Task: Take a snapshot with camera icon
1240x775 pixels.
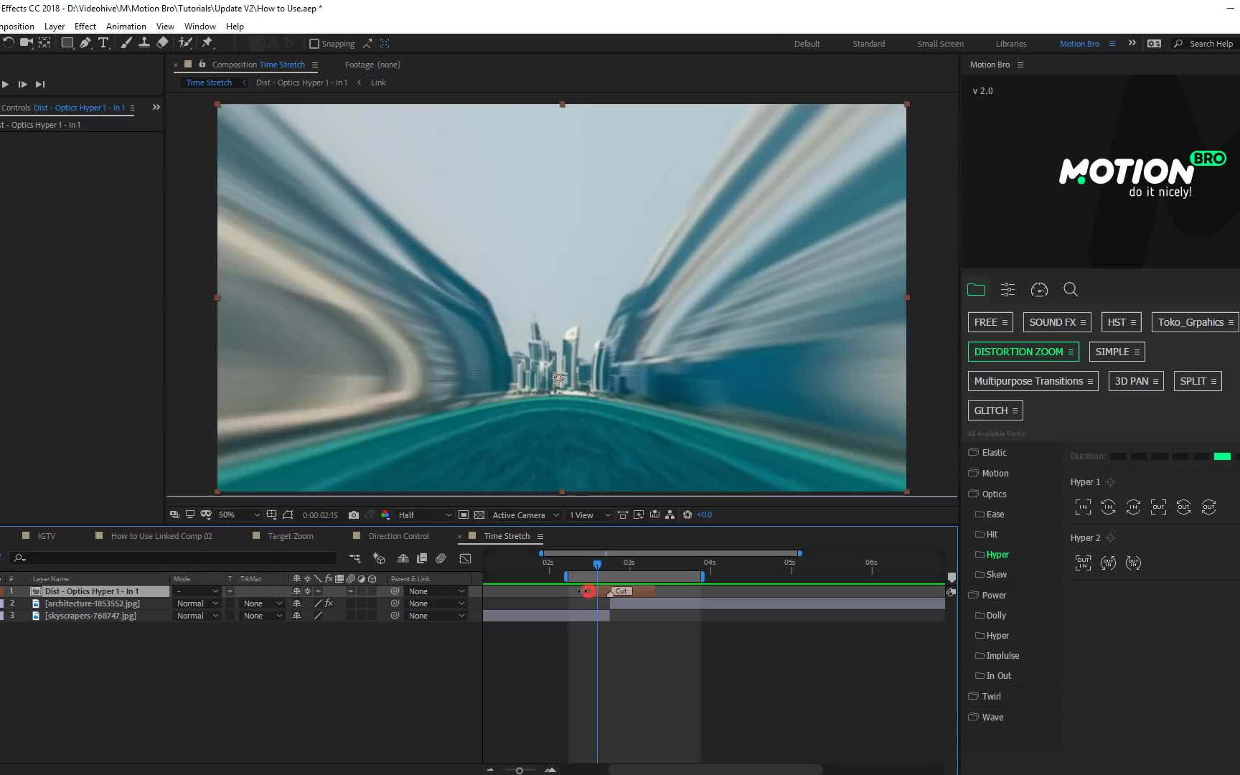Action: pyautogui.click(x=354, y=515)
